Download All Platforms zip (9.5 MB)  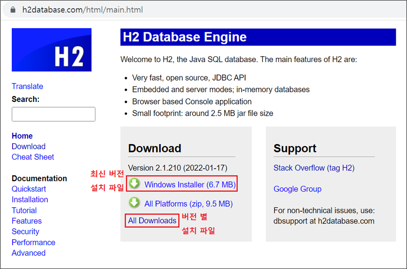click(x=188, y=204)
